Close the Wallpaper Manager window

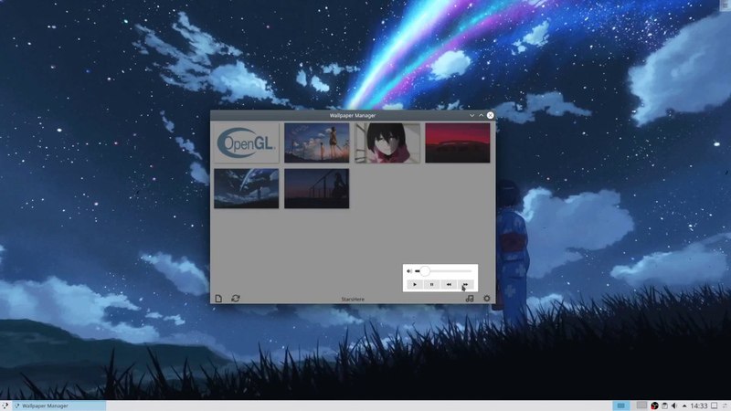coord(491,115)
